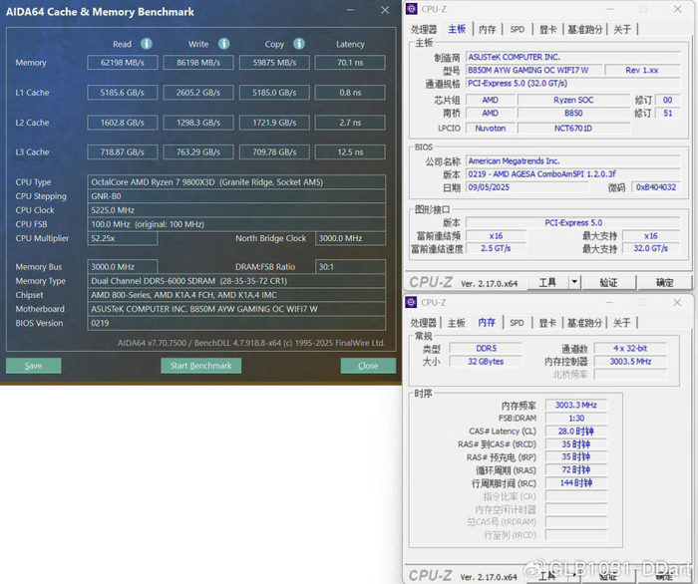Click the info icon beside Write
The width and height of the screenshot is (698, 584).
click(x=223, y=44)
